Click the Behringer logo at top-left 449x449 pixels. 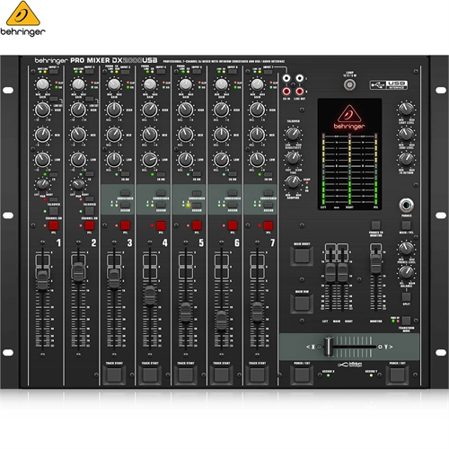(x=23, y=19)
